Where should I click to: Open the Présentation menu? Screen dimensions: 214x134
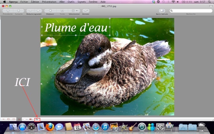(x=49, y=2)
